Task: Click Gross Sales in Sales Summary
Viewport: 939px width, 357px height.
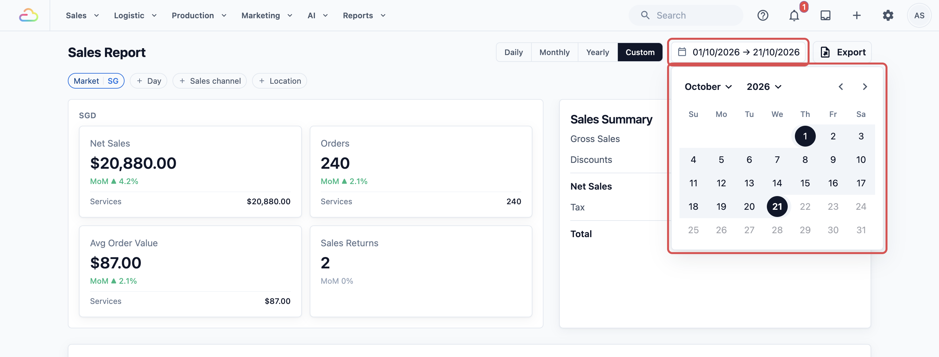Action: (x=595, y=139)
